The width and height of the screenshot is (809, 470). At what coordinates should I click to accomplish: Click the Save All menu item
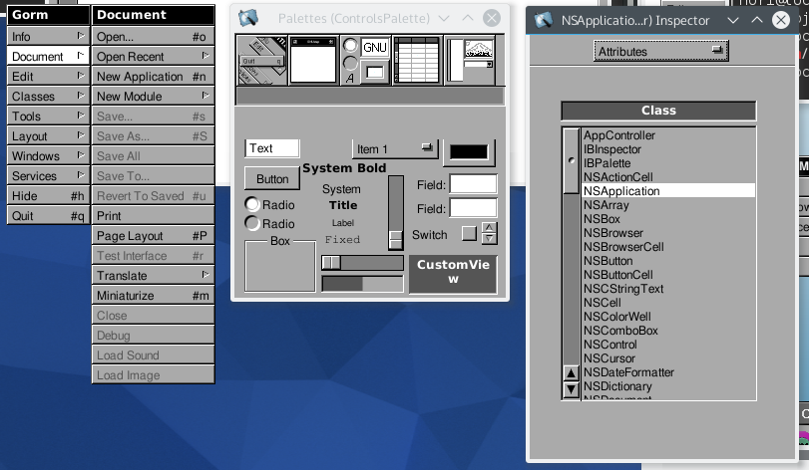(154, 156)
